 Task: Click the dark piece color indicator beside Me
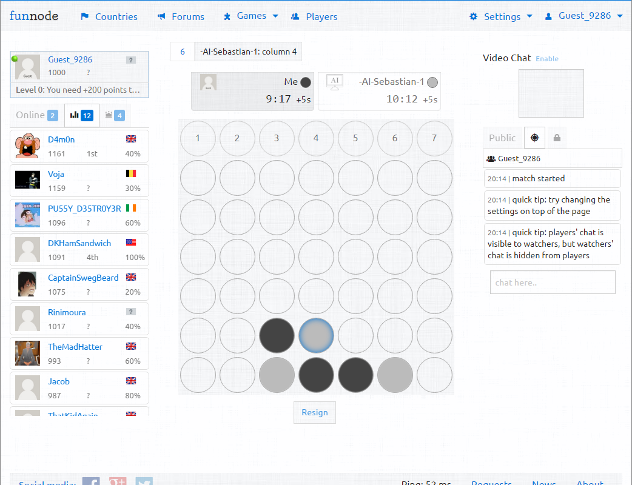(306, 82)
